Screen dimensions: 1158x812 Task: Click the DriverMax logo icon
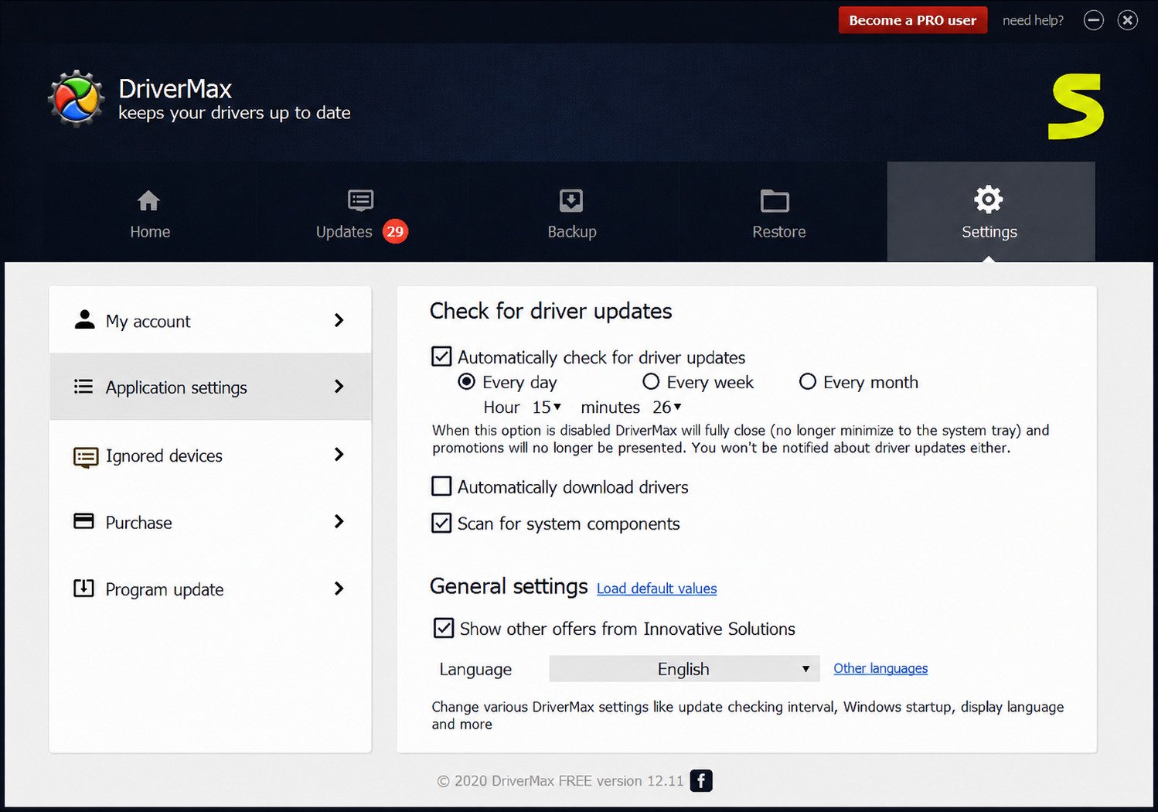[76, 99]
